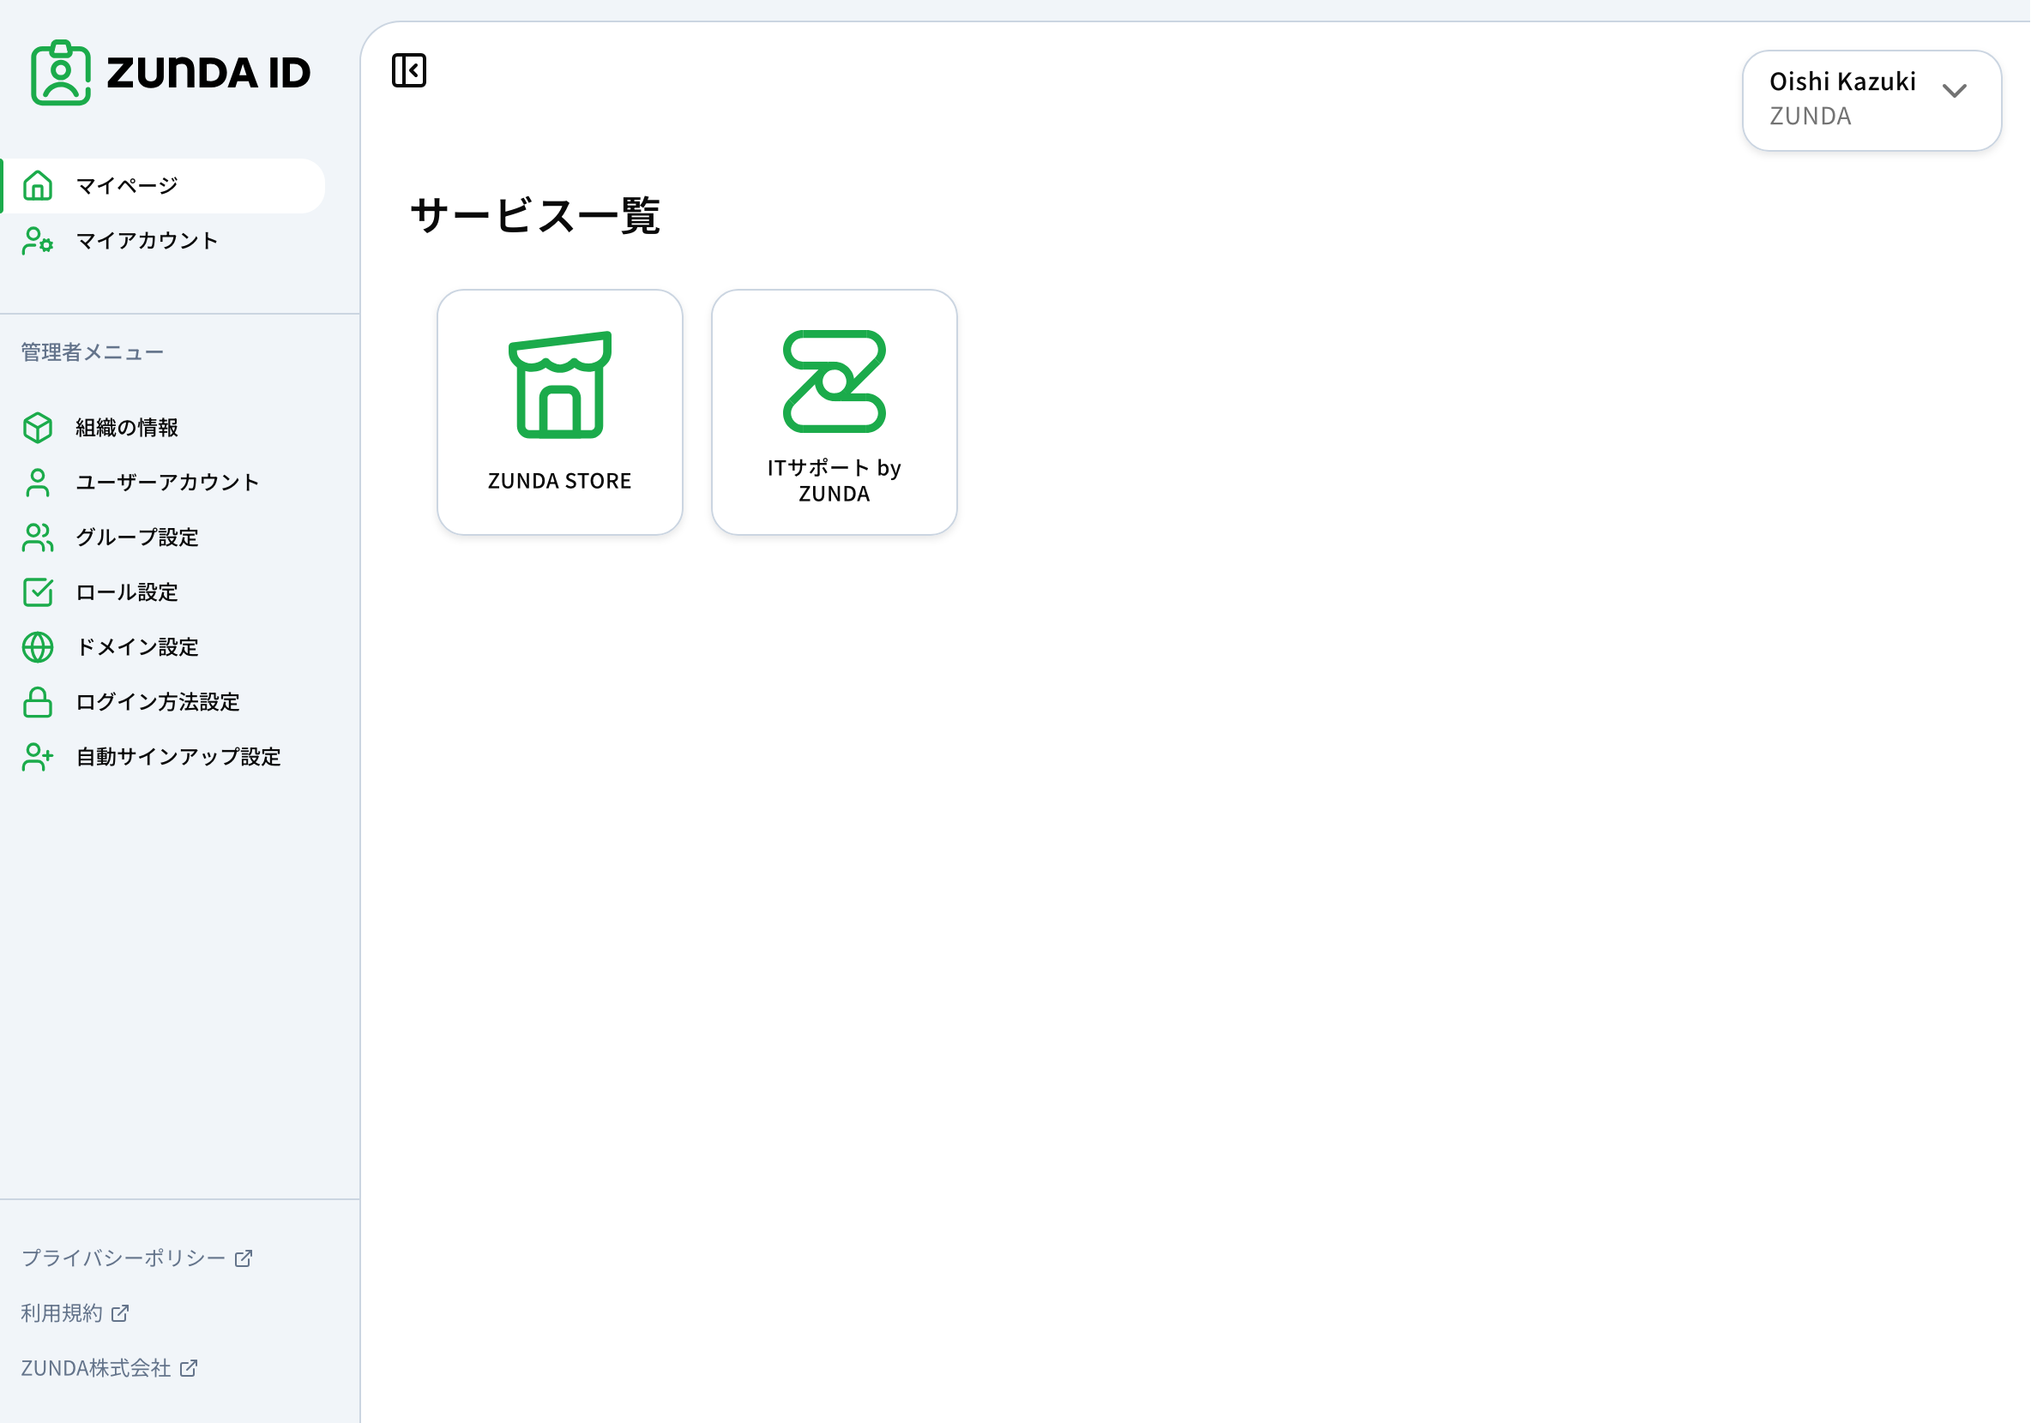Click the chevron arrow in the user menu

[x=1954, y=91]
